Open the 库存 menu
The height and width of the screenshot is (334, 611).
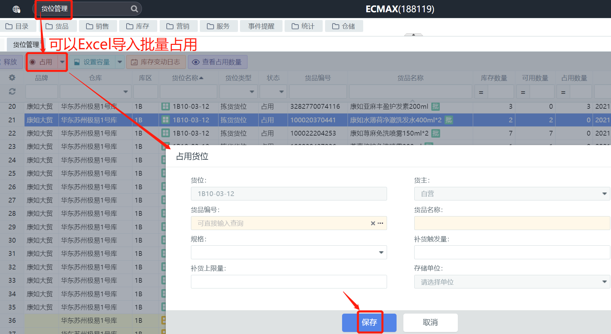click(138, 26)
